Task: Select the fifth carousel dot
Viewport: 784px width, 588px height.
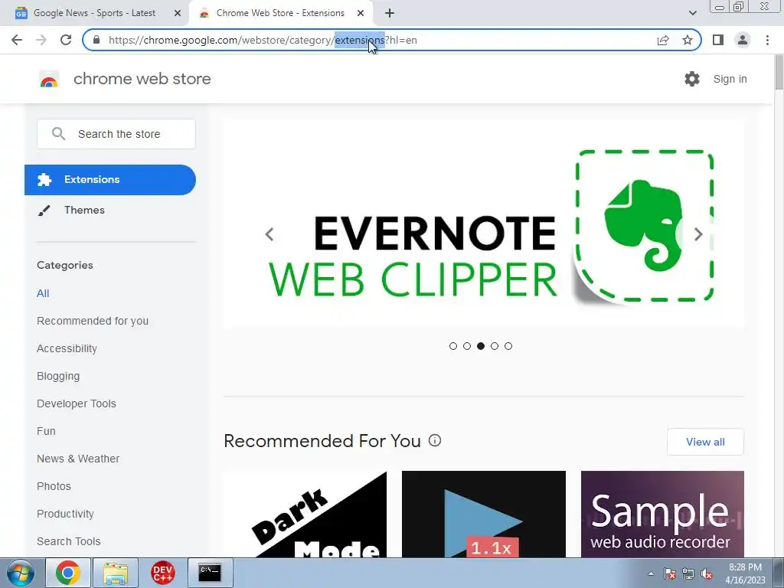Action: pos(508,346)
